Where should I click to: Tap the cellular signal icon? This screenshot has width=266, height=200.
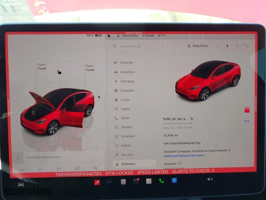click(x=246, y=46)
